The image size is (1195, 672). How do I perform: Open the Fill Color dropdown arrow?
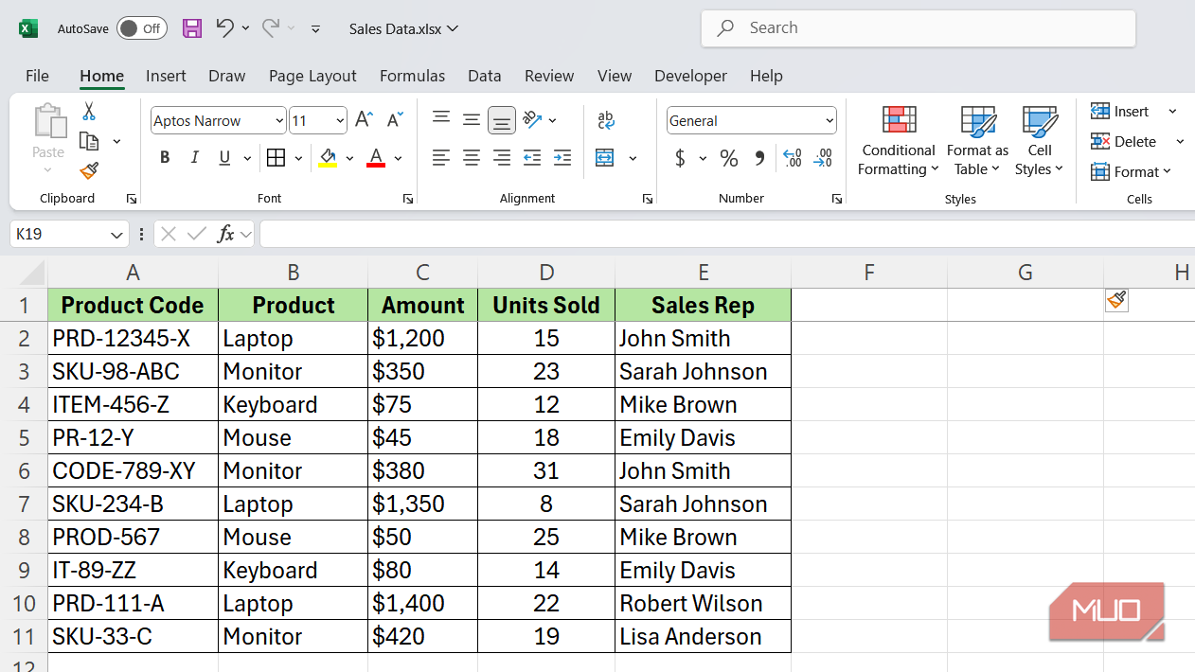pos(349,158)
